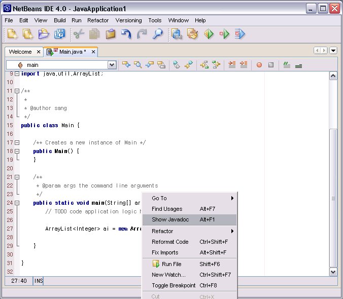Click the scroll tabs left arrow button
Image resolution: width=343 pixels, height=299 pixels.
[317, 51]
